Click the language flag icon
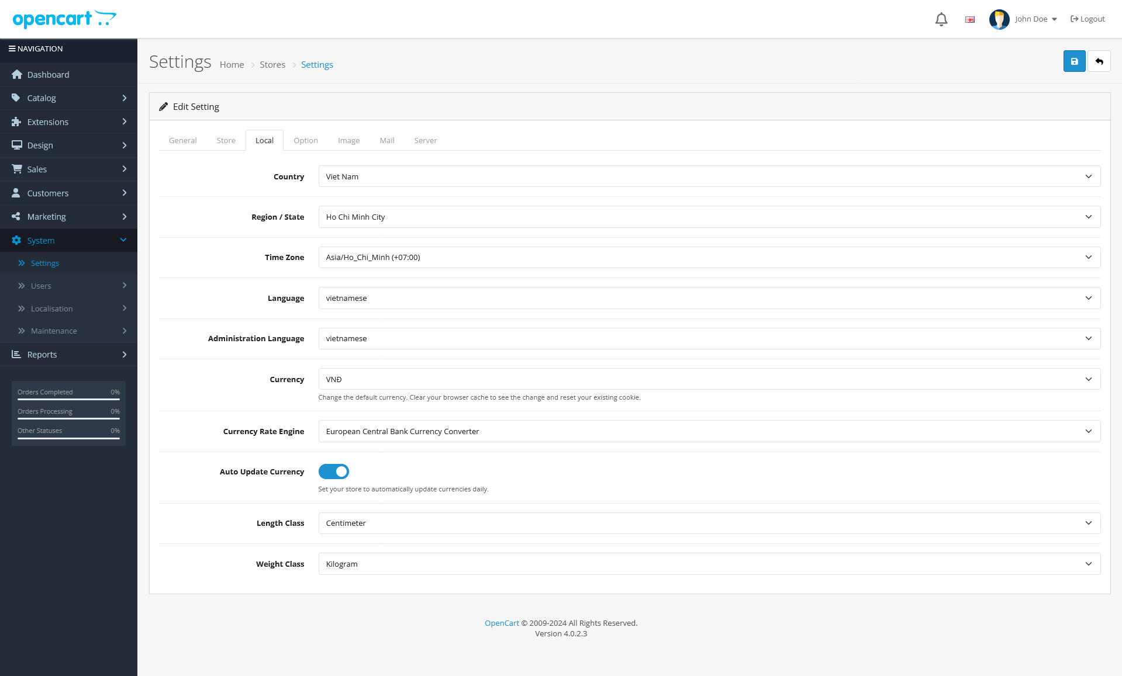 tap(970, 19)
